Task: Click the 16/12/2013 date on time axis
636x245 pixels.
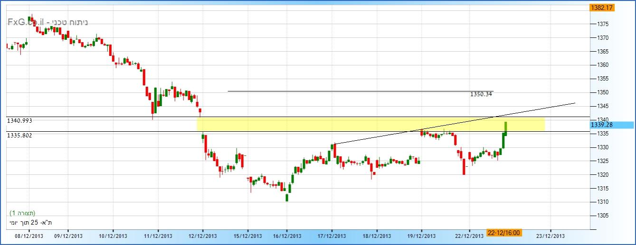Action: pyautogui.click(x=287, y=236)
